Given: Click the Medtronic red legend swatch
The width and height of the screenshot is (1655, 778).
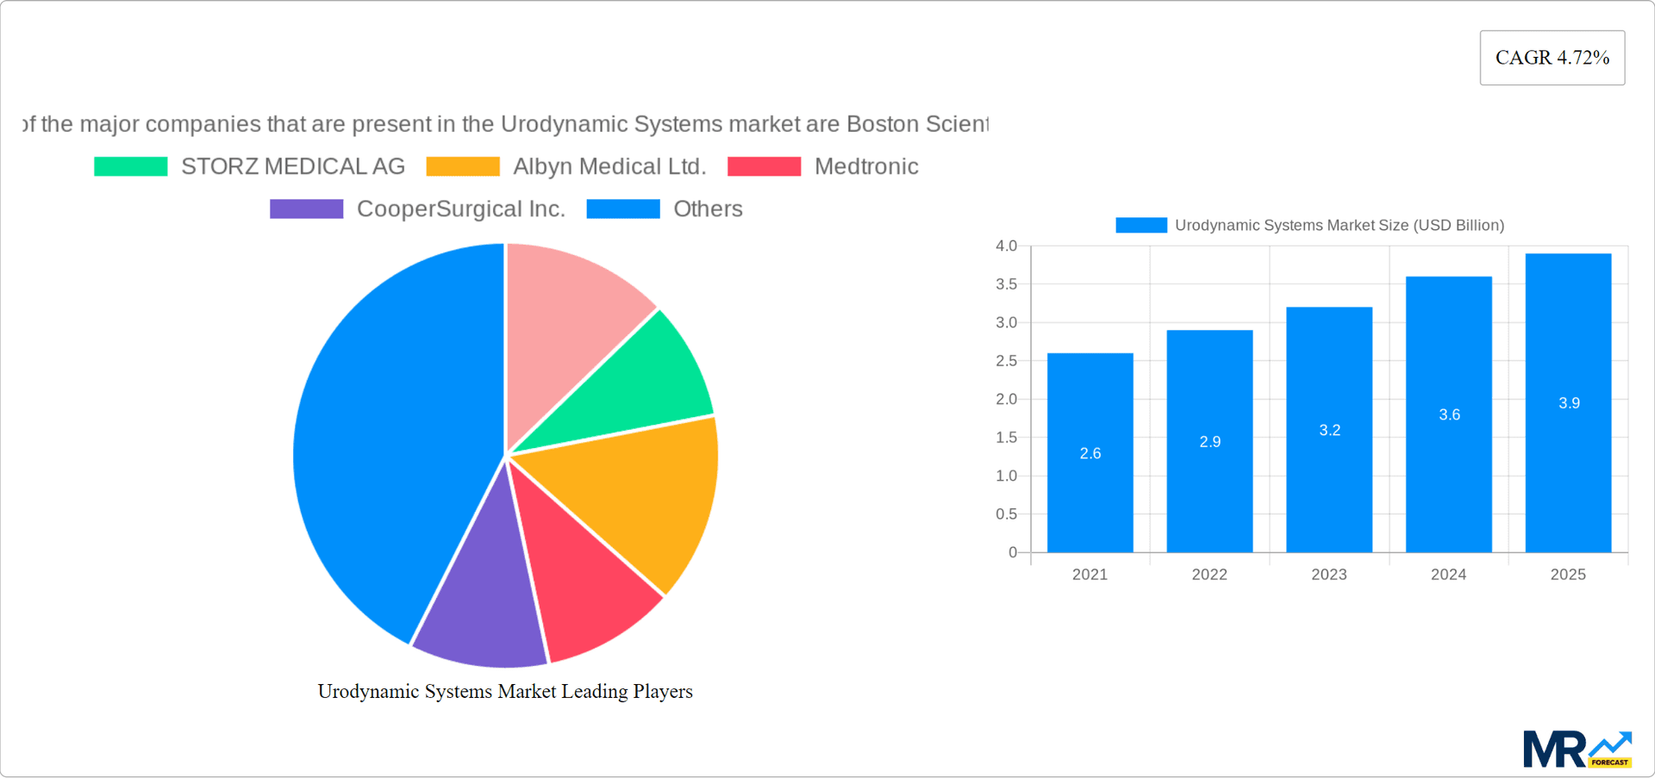Looking at the screenshot, I should click(765, 165).
